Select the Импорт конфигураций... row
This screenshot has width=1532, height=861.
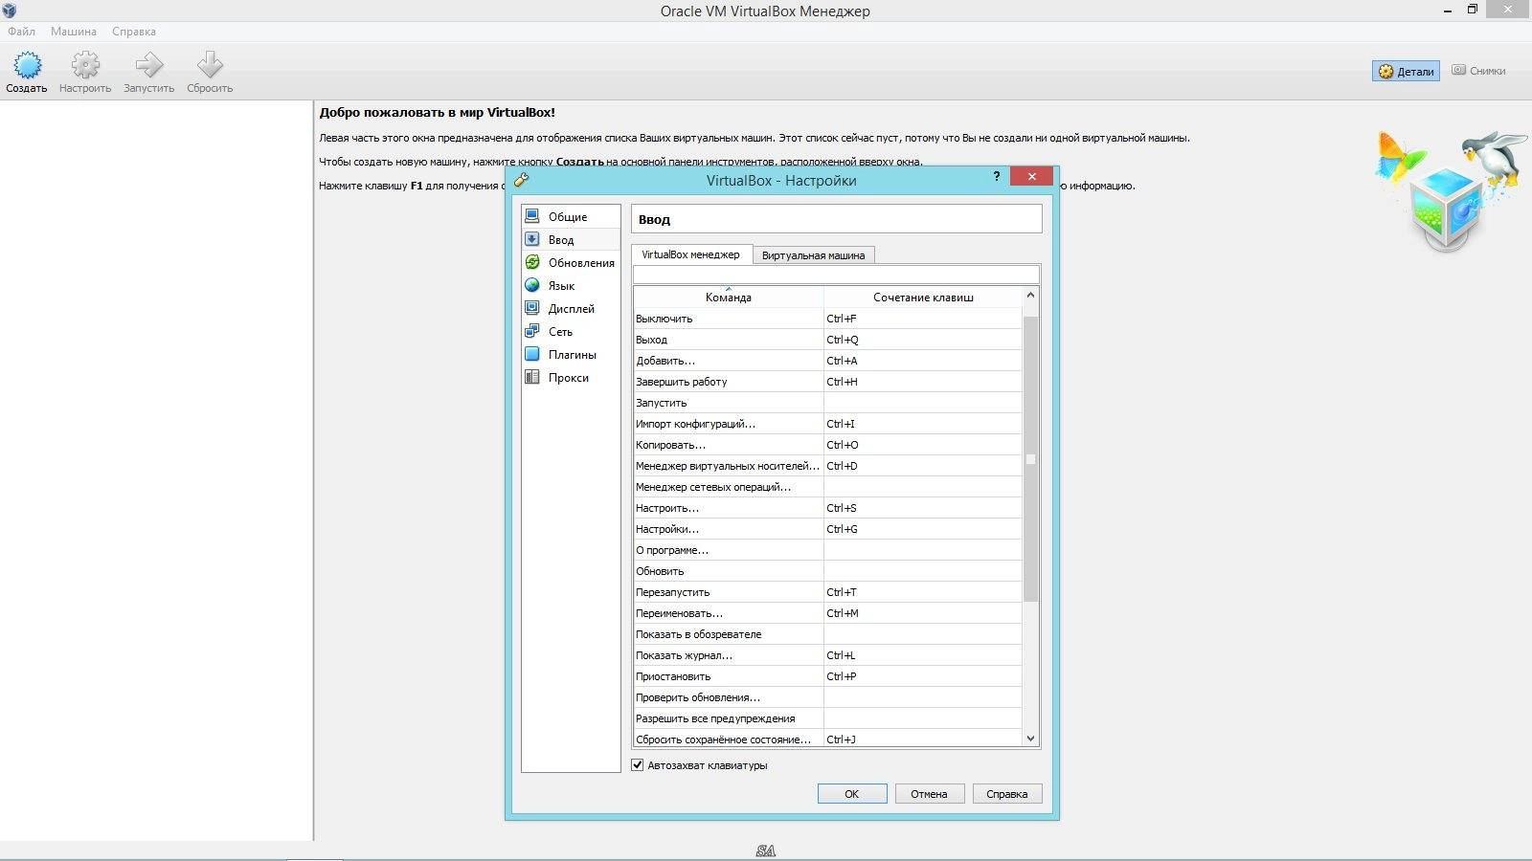[x=828, y=424]
